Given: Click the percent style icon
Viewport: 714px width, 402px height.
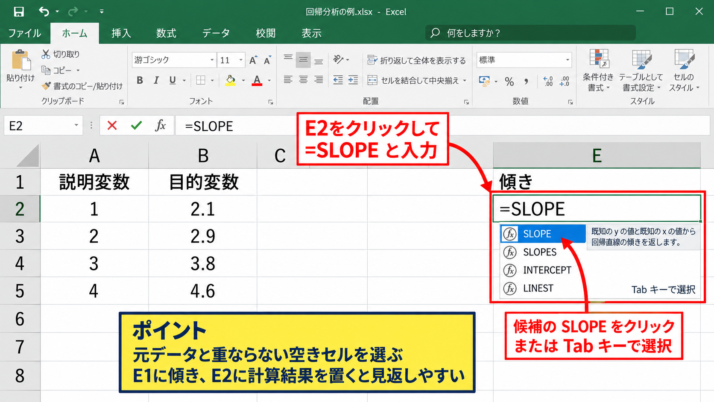Looking at the screenshot, I should pyautogui.click(x=509, y=81).
